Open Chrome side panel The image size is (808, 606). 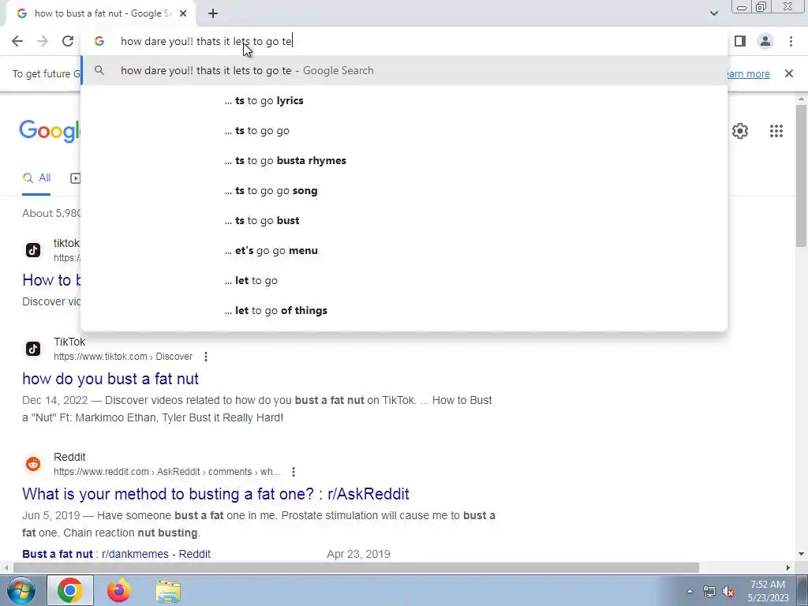[740, 41]
